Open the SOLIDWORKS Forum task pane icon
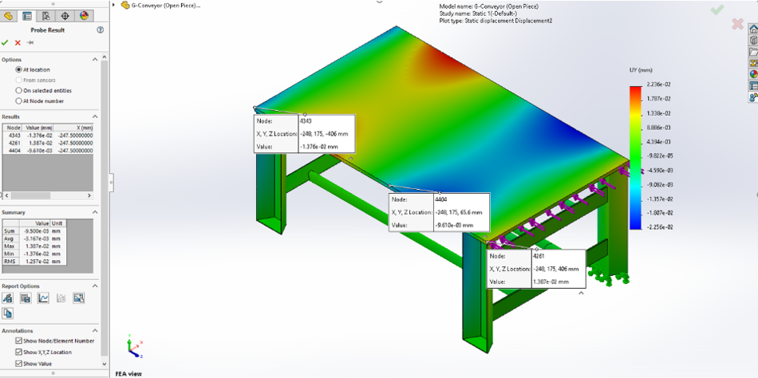This screenshot has height=378, width=758. coord(753,97)
